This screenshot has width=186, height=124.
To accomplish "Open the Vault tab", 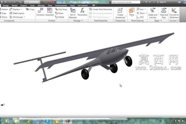I will [x=72, y=6].
